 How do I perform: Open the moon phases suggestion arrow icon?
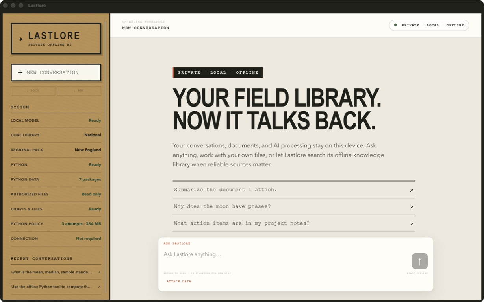click(x=412, y=207)
